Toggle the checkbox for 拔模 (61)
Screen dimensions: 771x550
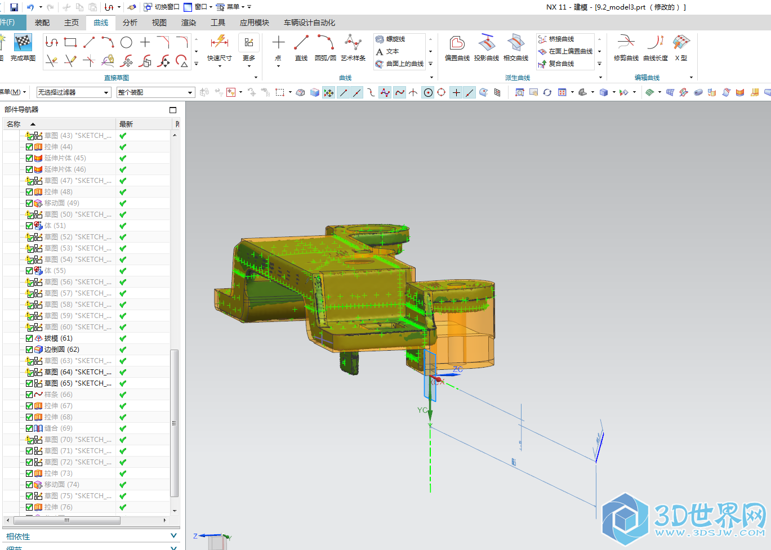point(29,338)
